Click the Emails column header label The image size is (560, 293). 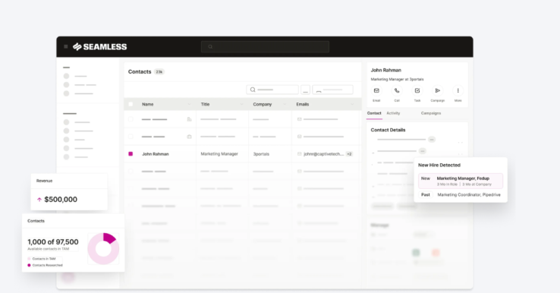pos(303,104)
